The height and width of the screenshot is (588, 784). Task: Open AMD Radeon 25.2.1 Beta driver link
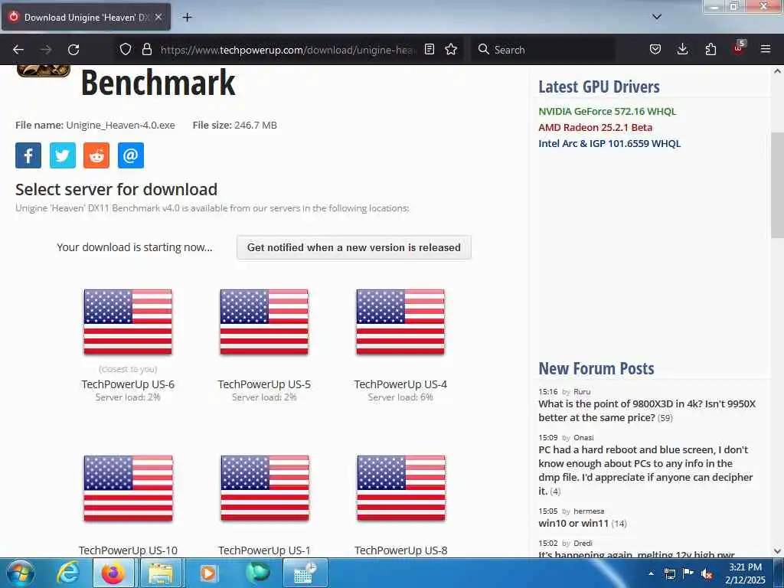point(595,127)
